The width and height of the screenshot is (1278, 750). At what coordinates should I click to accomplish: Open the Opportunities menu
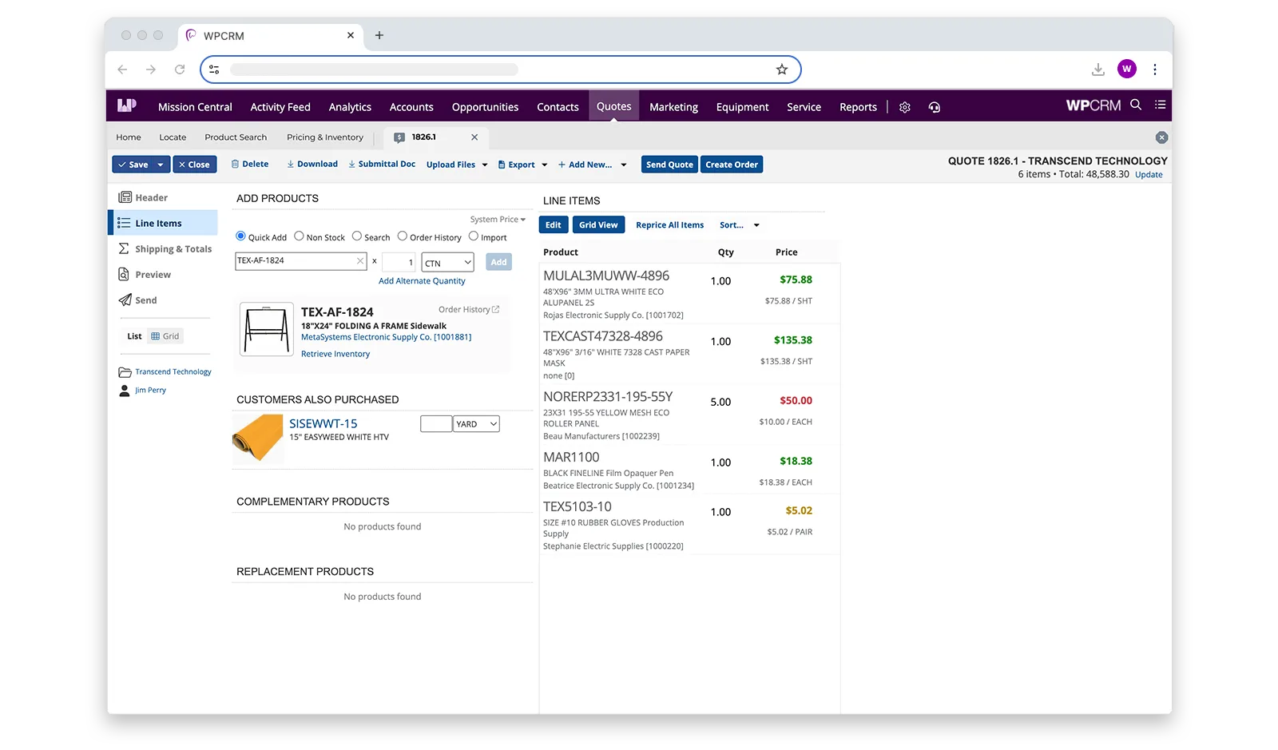[485, 107]
